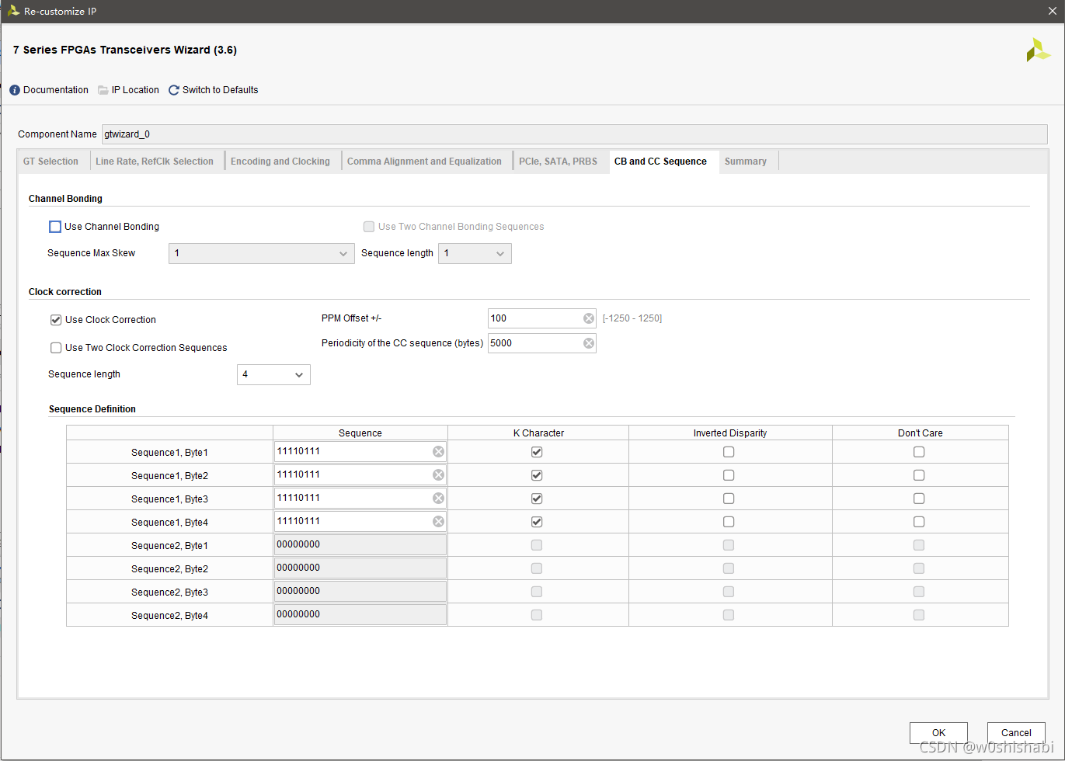Clear the Sequence1, Byte2 sequence value
This screenshot has width=1065, height=761.
438,475
